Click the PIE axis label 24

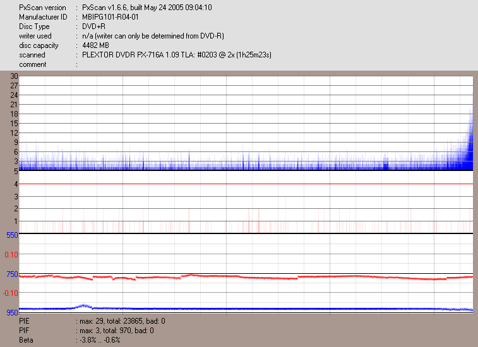coord(14,95)
